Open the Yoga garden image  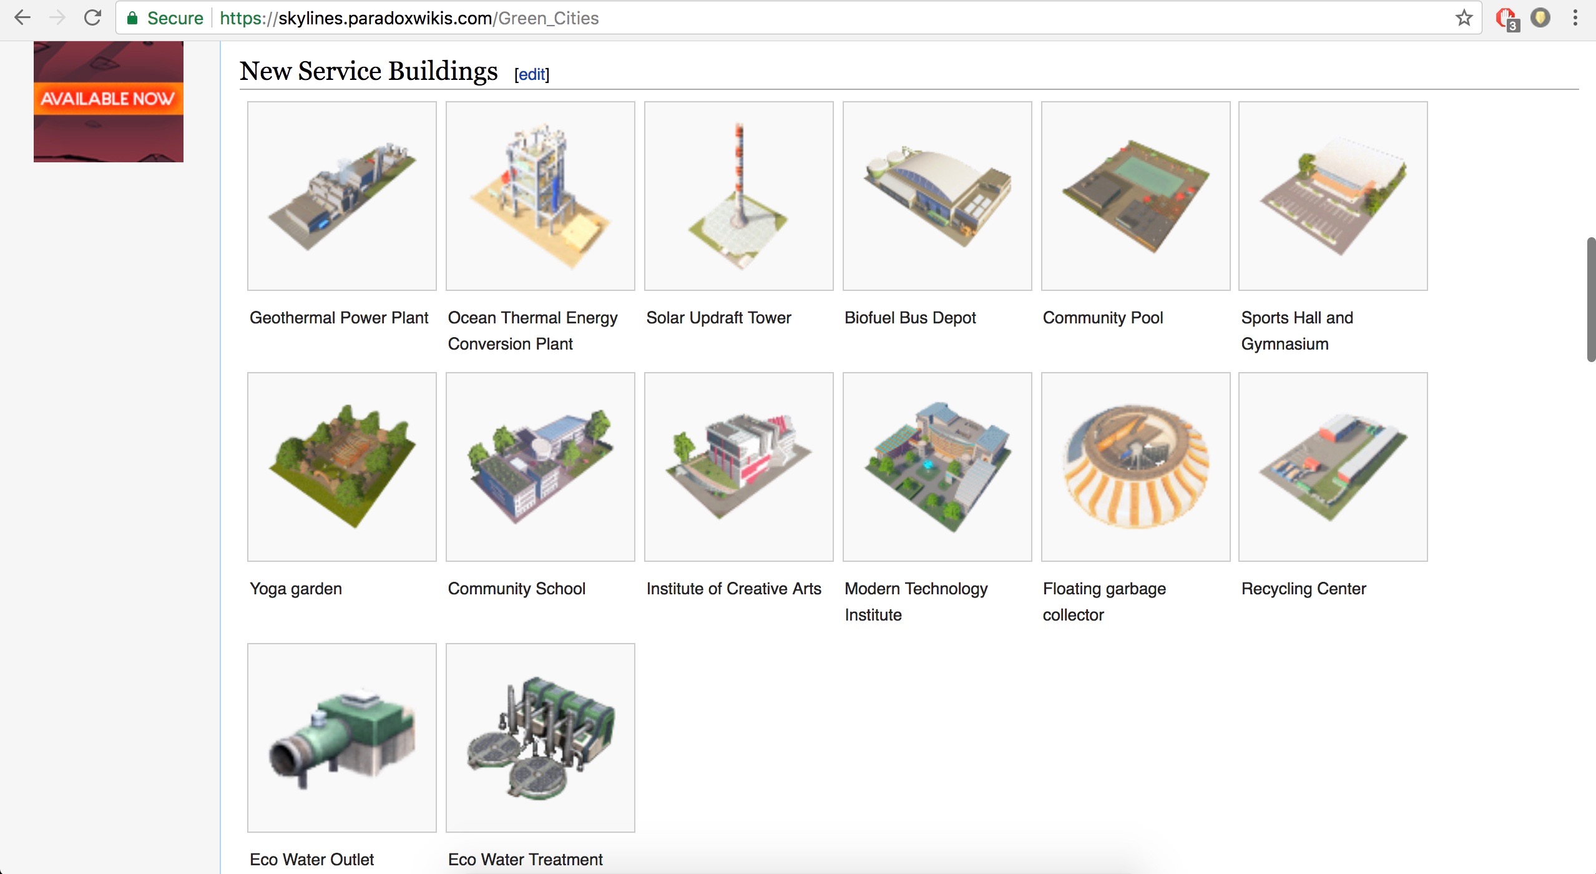(341, 466)
